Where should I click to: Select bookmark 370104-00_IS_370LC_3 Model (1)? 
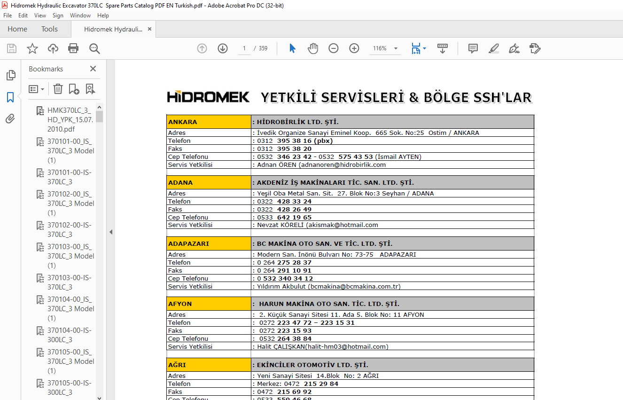(70, 309)
